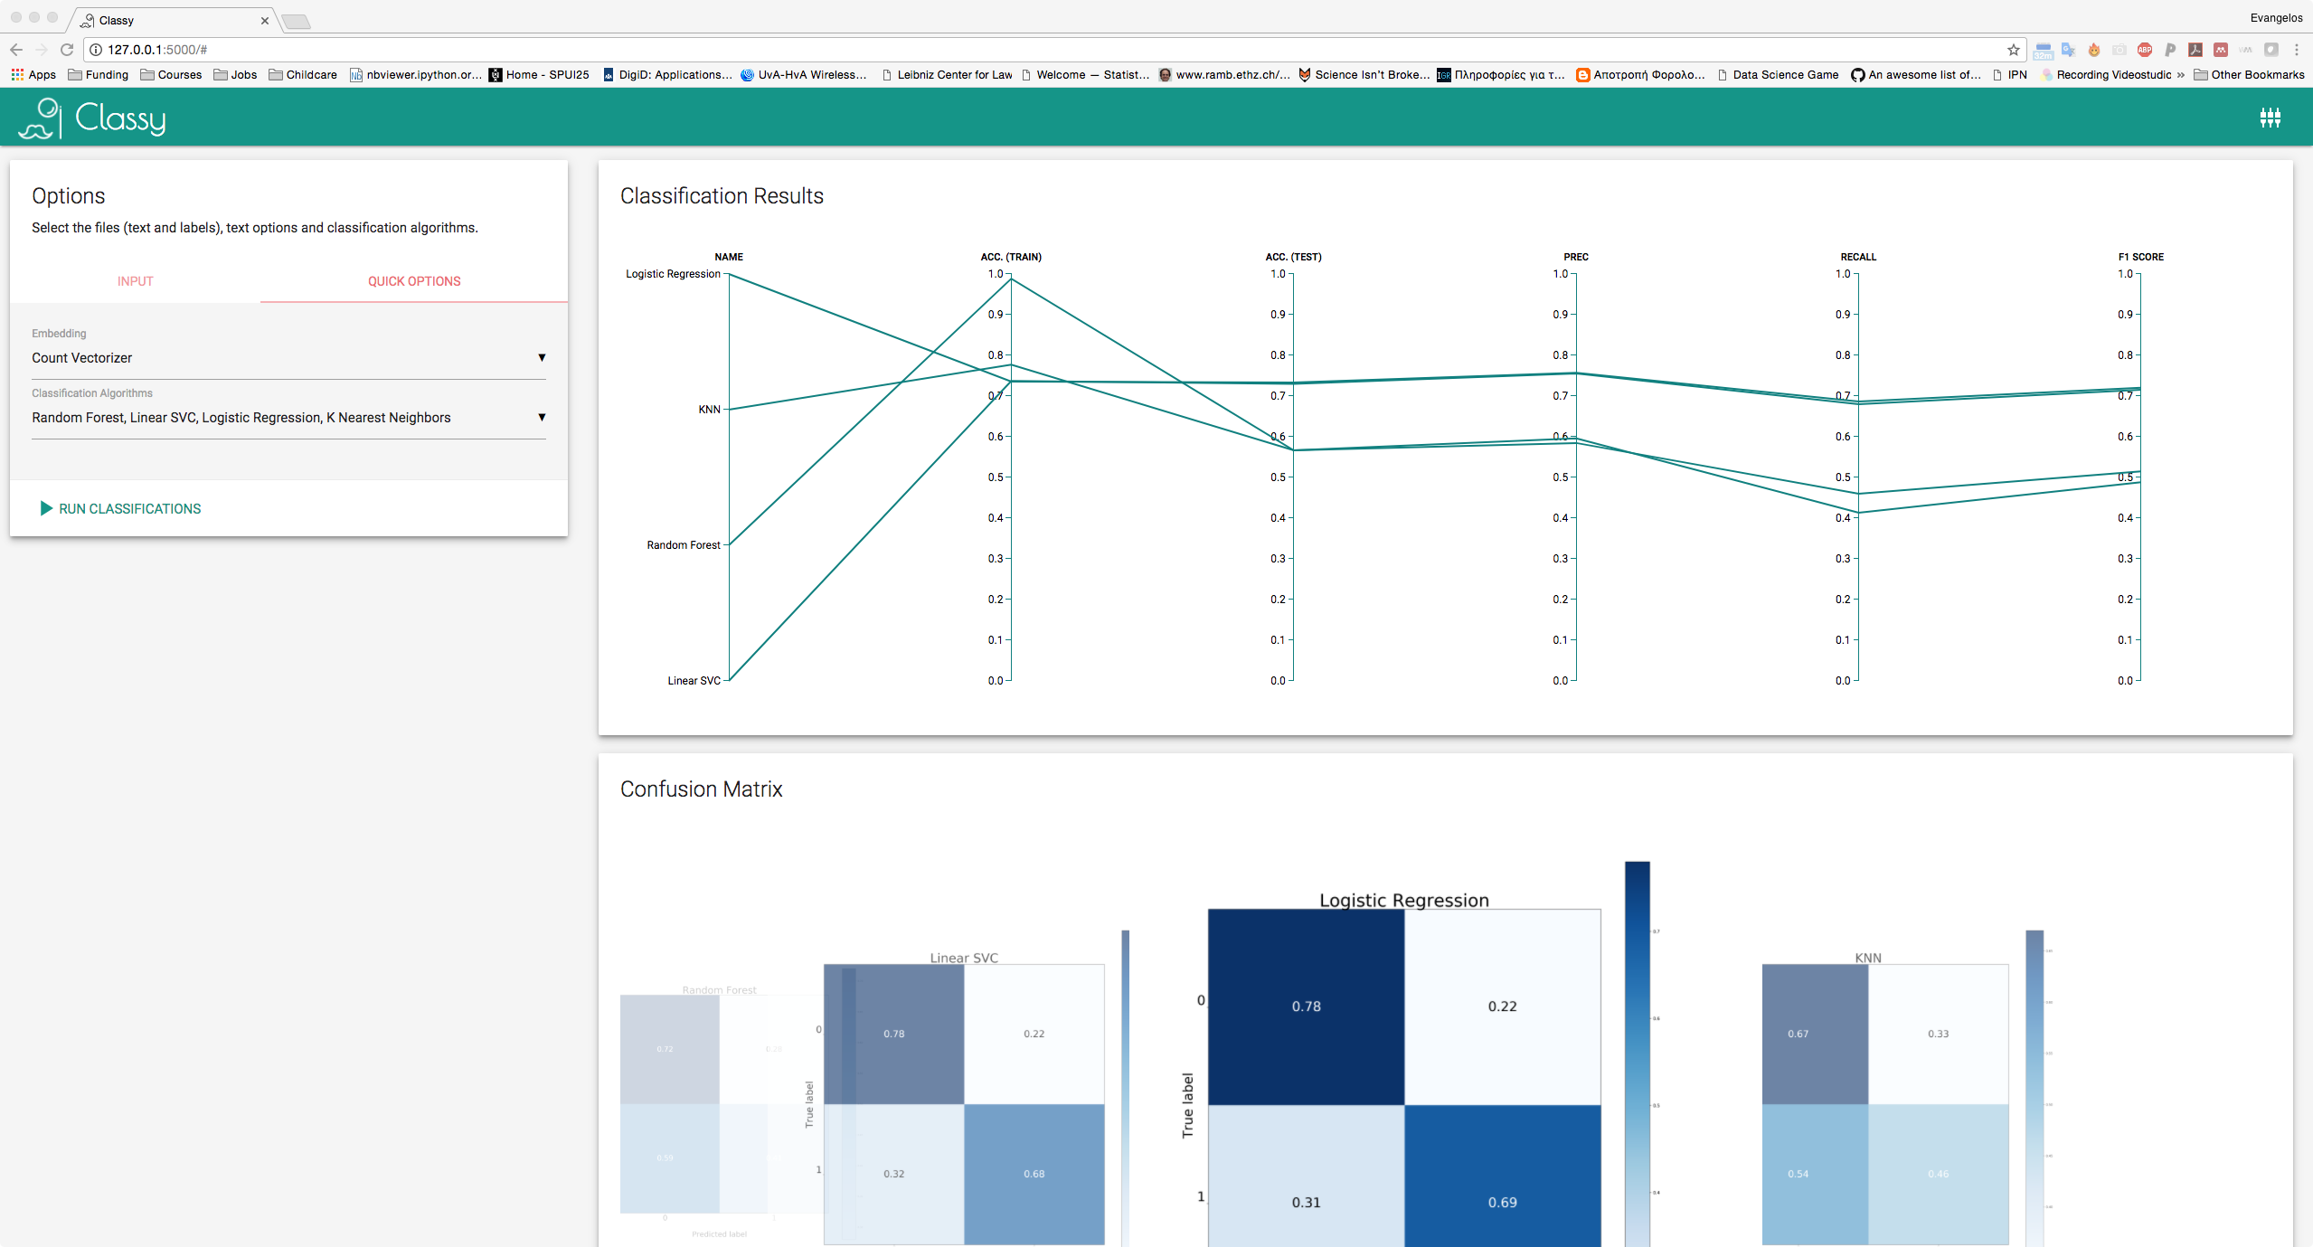Viewport: 2313px width, 1247px height.
Task: Click the KNN confusion matrix thumbnail
Action: tap(1884, 1103)
